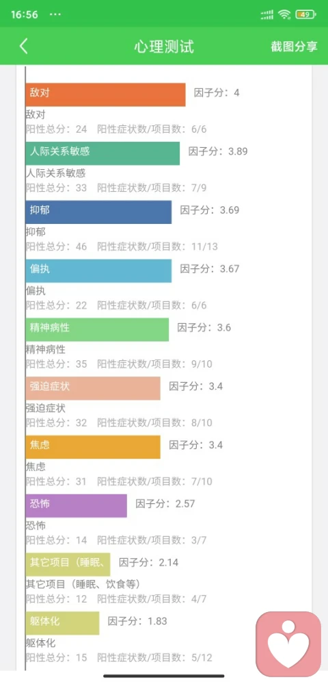
Task: Tap the three-dot notification icon in status bar
Action: [x=55, y=14]
